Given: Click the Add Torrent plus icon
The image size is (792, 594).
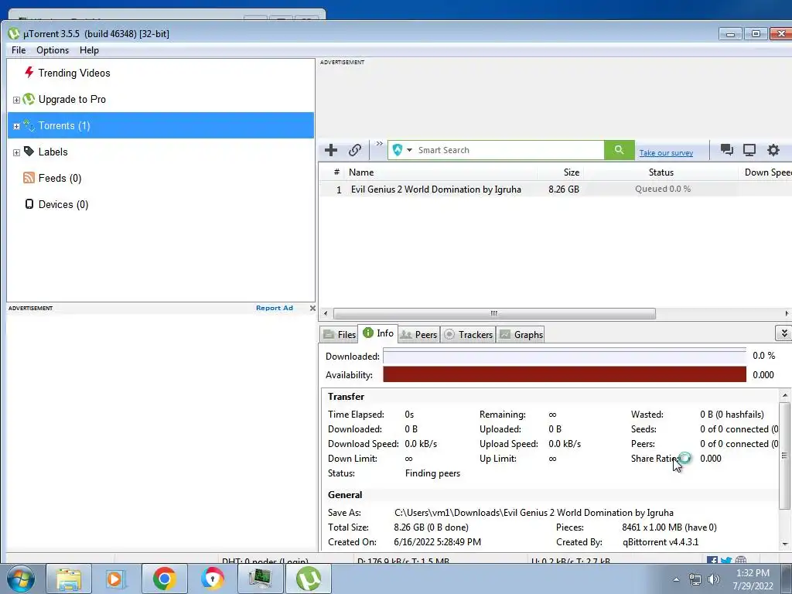Looking at the screenshot, I should [331, 150].
